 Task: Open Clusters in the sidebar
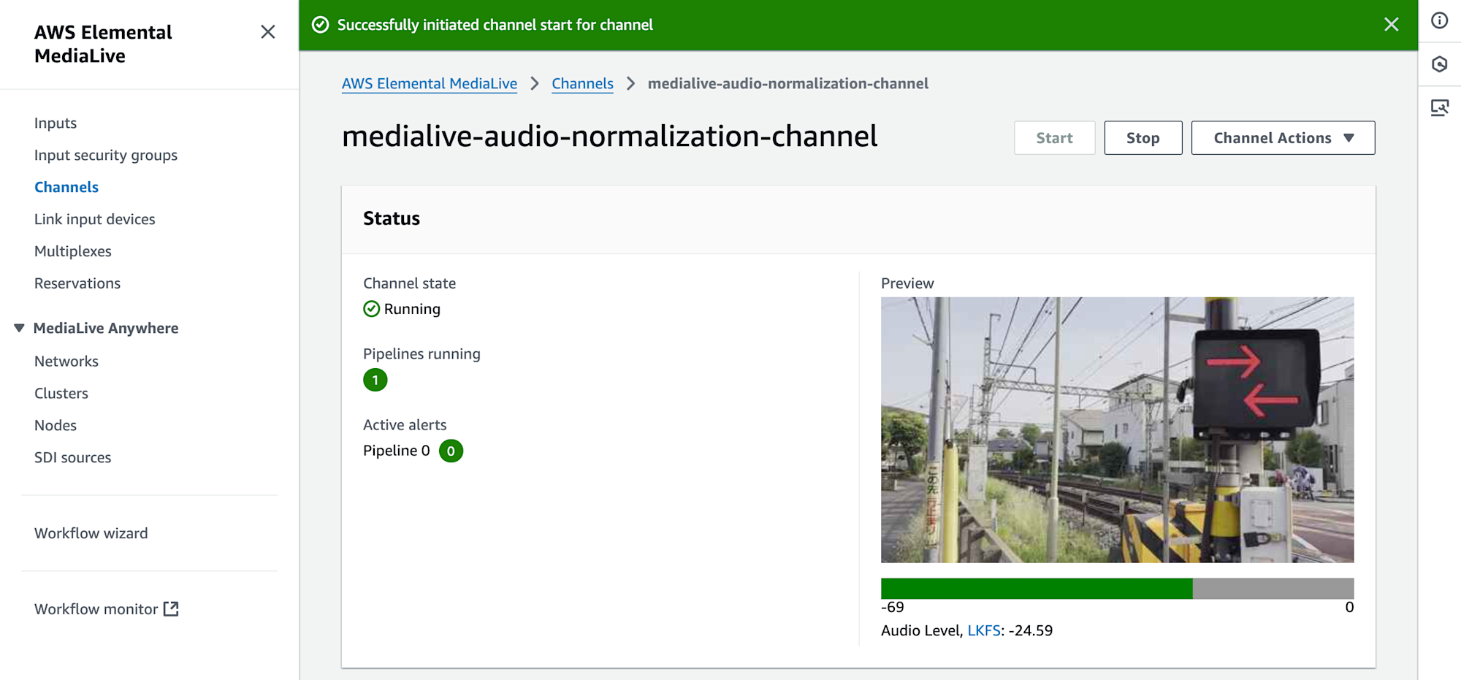click(61, 393)
